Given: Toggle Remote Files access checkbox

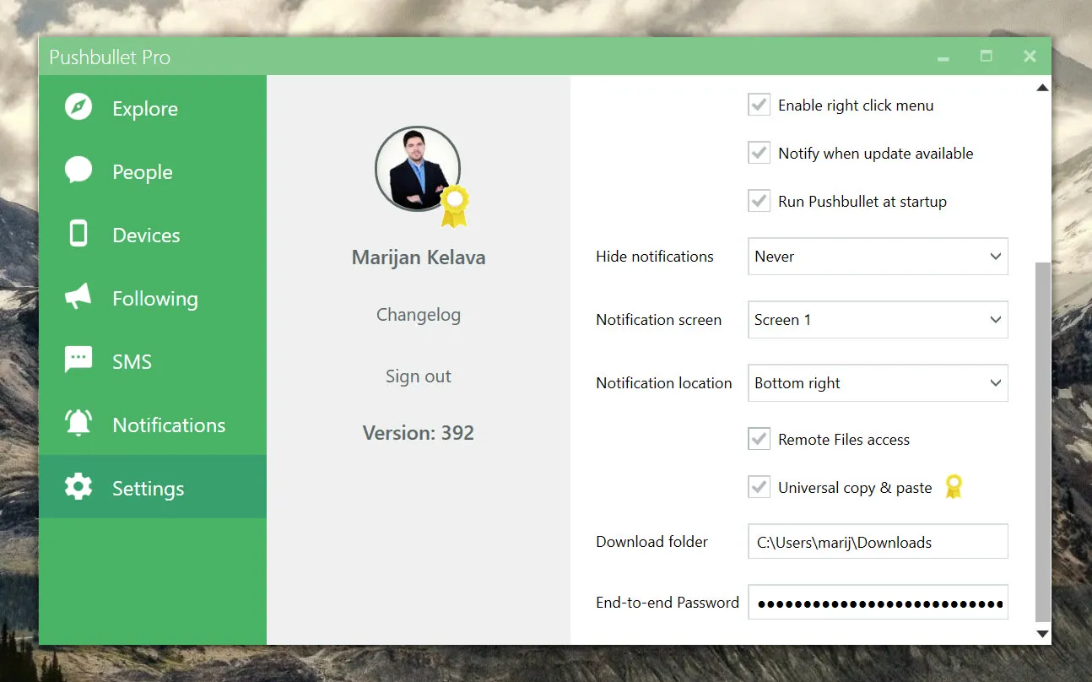Looking at the screenshot, I should (759, 439).
